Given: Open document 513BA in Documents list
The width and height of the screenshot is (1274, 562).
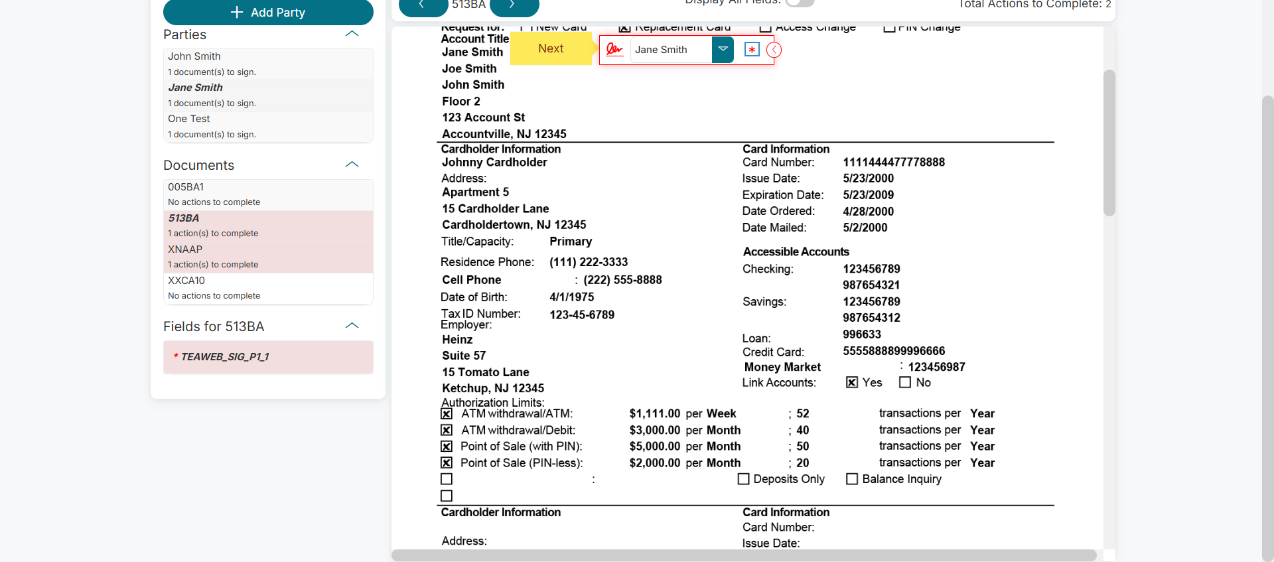Looking at the screenshot, I should click(268, 226).
